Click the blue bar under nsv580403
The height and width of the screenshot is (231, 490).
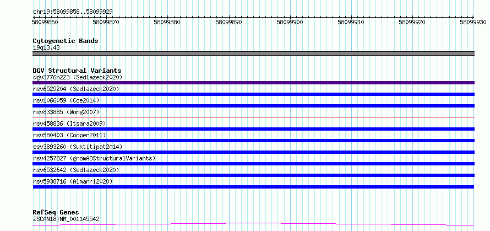tap(253, 141)
